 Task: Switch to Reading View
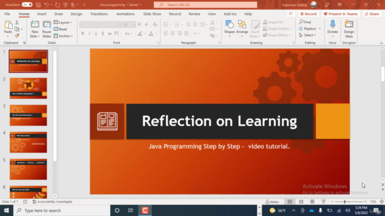(312, 202)
